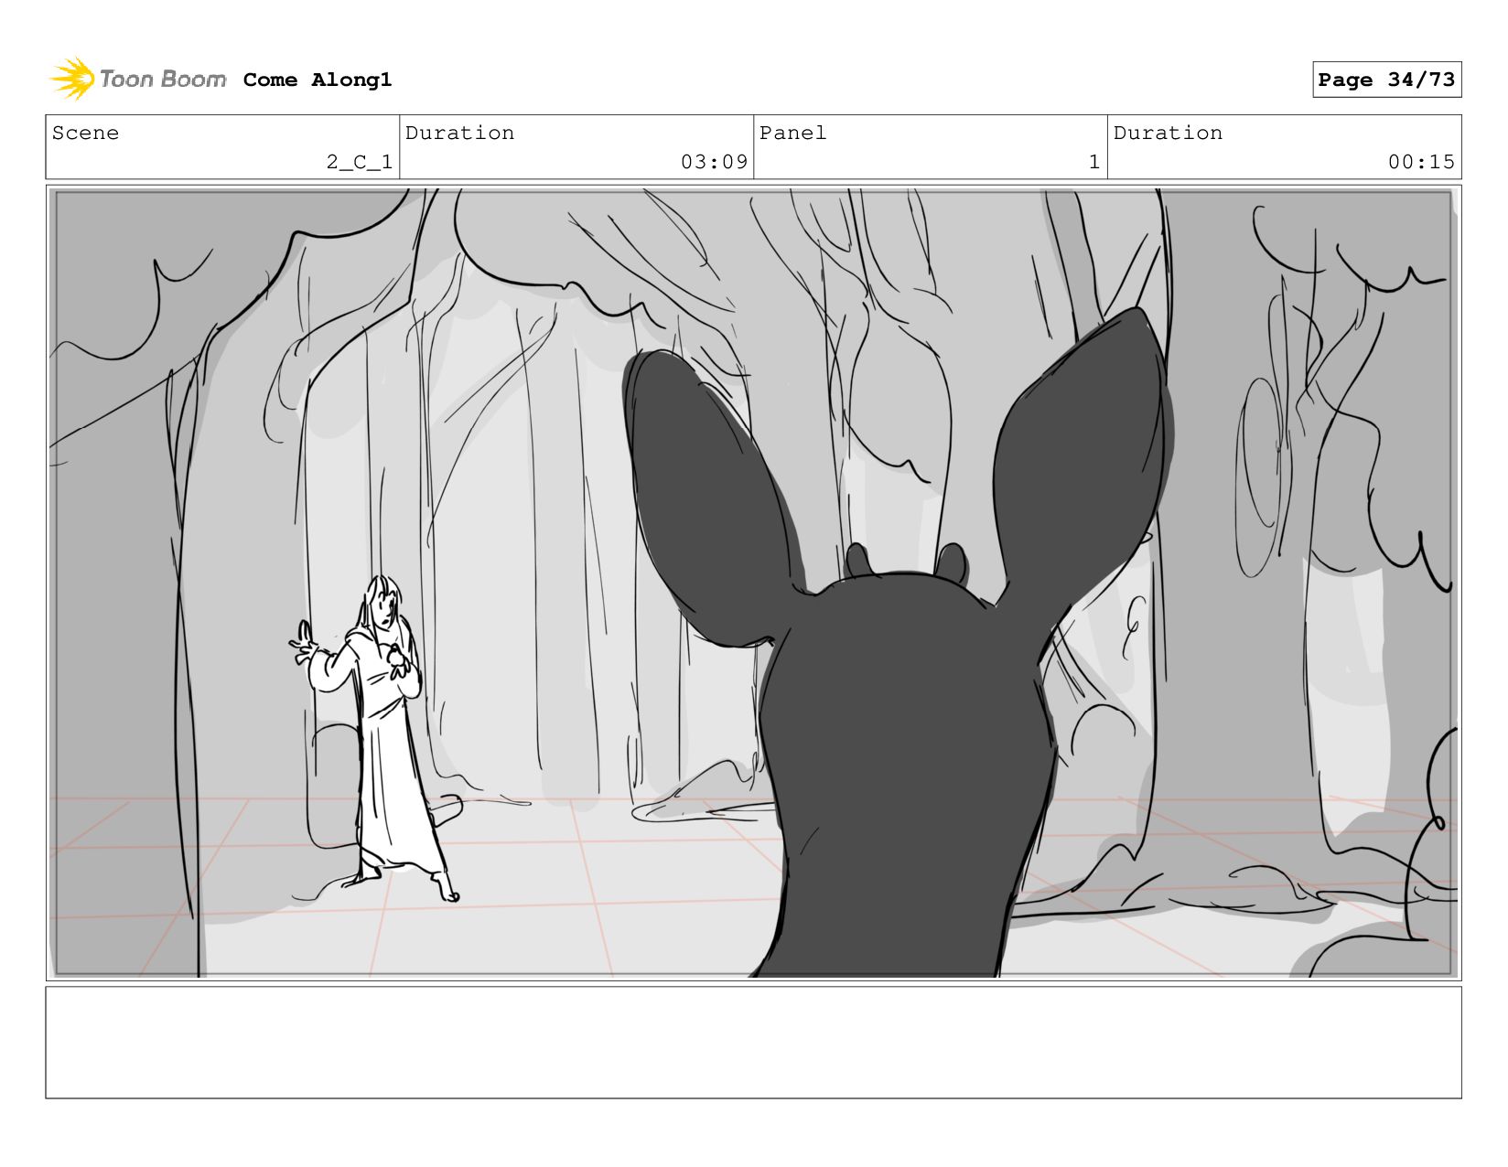Click the panel duration value '00:15'
Image resolution: width=1508 pixels, height=1167 pixels.
[1421, 162]
